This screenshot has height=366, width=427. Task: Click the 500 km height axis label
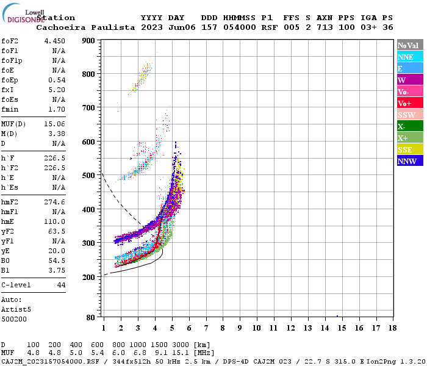[88, 176]
